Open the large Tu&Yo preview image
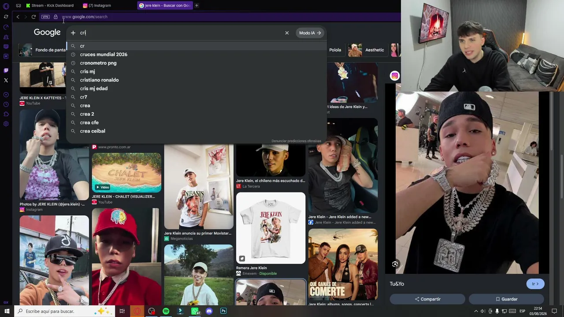 (x=467, y=183)
